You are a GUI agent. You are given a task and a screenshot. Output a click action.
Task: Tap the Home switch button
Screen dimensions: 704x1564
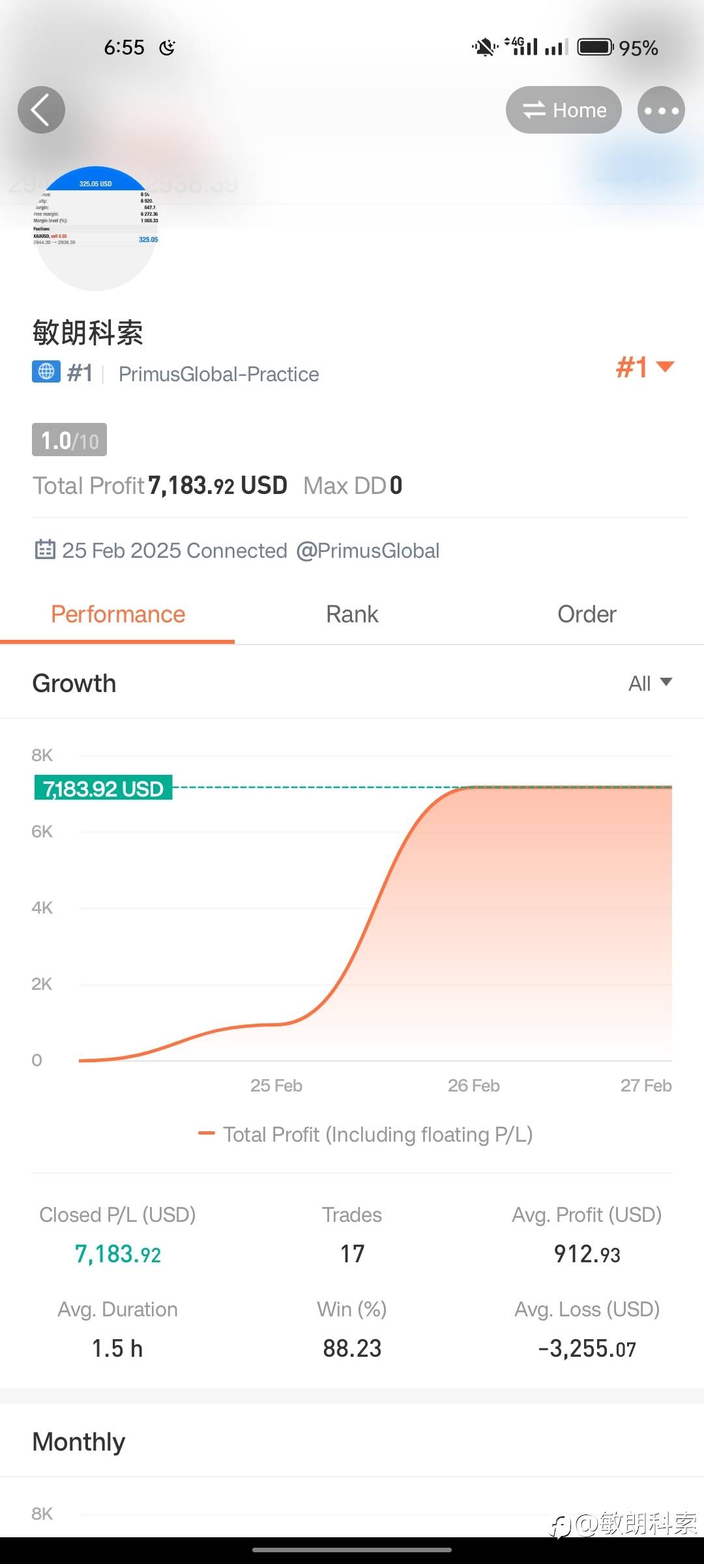(x=563, y=110)
